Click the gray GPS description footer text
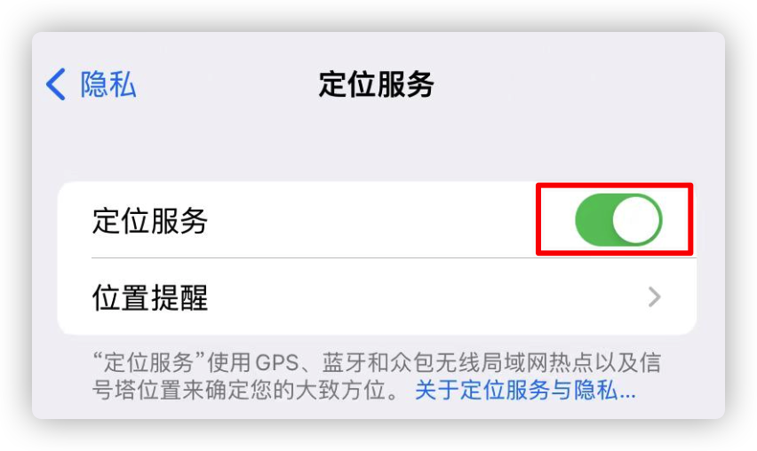Viewport: 757px width, 451px height. tap(376, 376)
